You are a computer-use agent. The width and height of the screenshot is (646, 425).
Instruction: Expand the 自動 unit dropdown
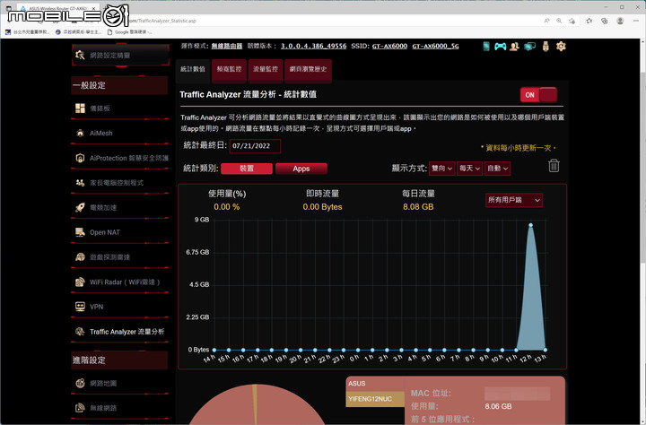point(497,168)
